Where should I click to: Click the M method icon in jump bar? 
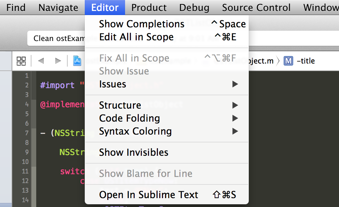288,61
